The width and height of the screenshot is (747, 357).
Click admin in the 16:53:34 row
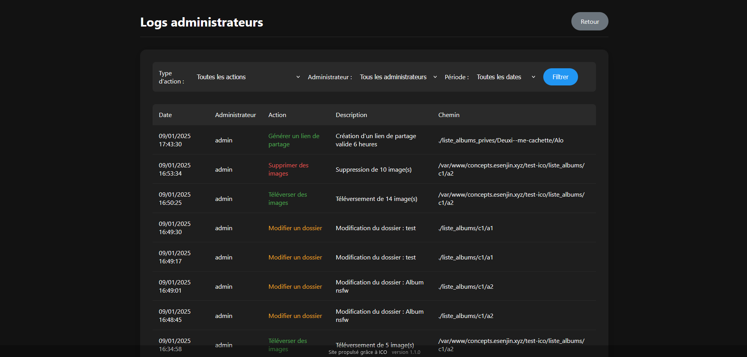[x=224, y=169]
